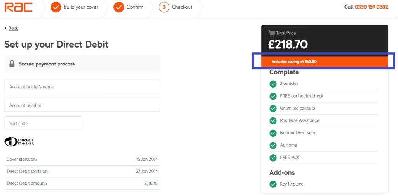This screenshot has width=398, height=196.
Task: Click the padlock secure payment icon
Action: pos(12,64)
